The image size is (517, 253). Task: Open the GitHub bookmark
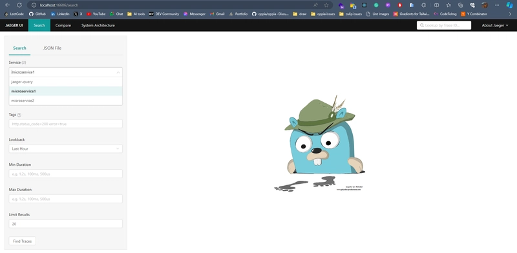click(37, 14)
